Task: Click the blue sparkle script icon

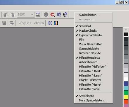Action: tap(59, 15)
